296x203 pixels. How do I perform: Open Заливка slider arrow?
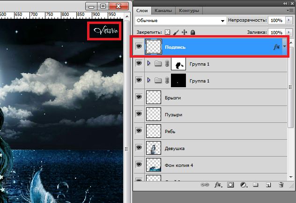point(289,32)
